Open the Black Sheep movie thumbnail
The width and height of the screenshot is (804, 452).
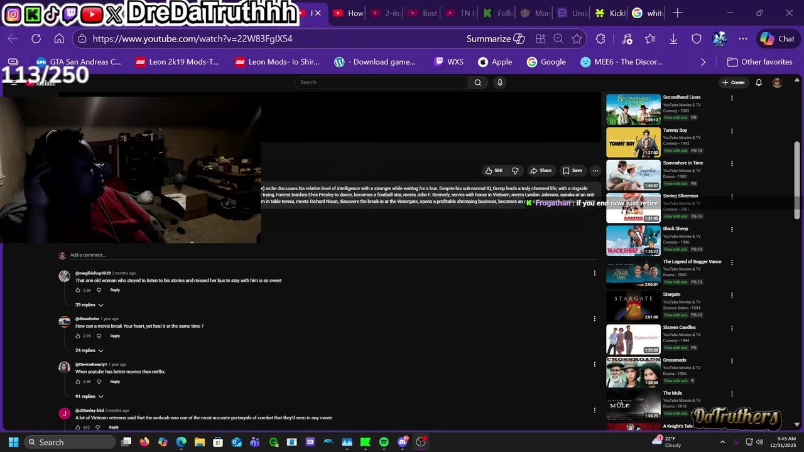633,240
